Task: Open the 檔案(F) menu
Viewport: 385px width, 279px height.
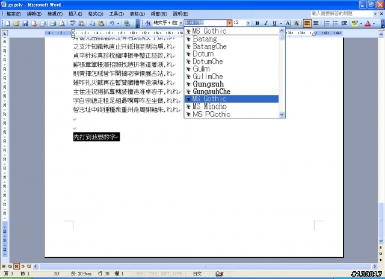Action: [14, 14]
